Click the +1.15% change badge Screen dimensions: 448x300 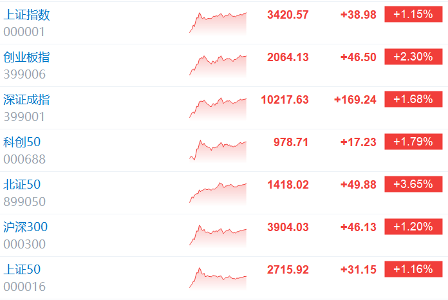413,14
